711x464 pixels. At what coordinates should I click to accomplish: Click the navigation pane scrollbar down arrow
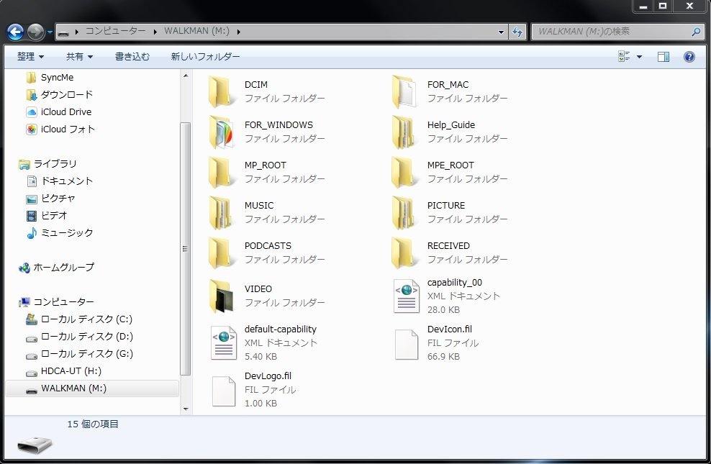pyautogui.click(x=186, y=409)
